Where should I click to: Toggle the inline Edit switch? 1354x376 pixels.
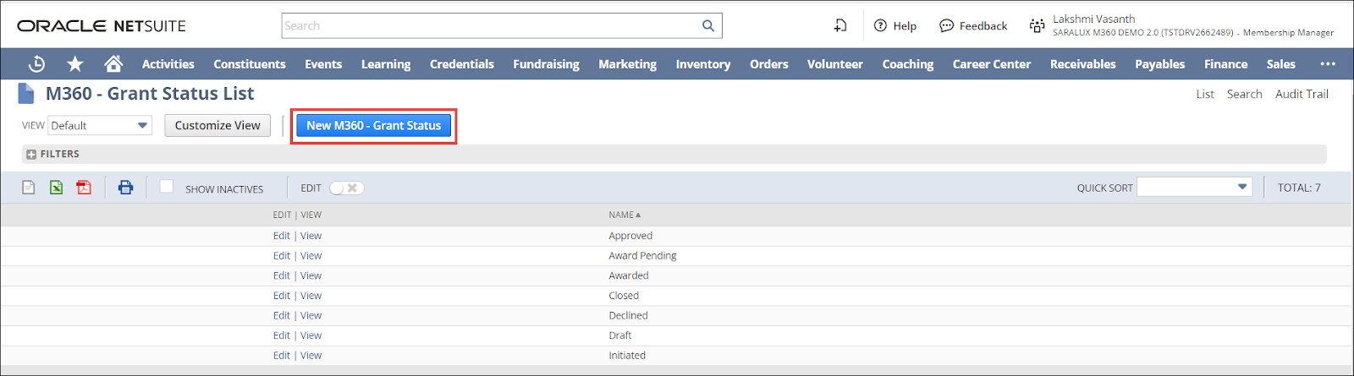pos(347,188)
